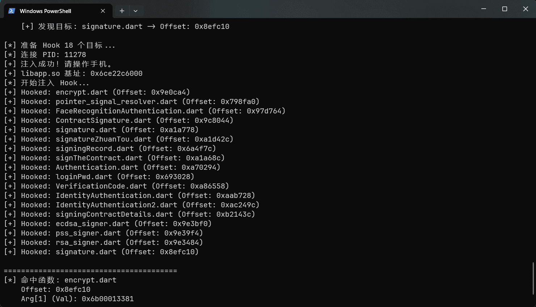Screen dimensions: 536x307
Task: Click the row of equals signs separator
Action: 90,271
